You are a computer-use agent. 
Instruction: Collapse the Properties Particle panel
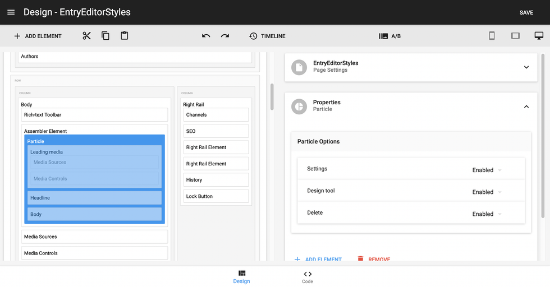point(526,107)
